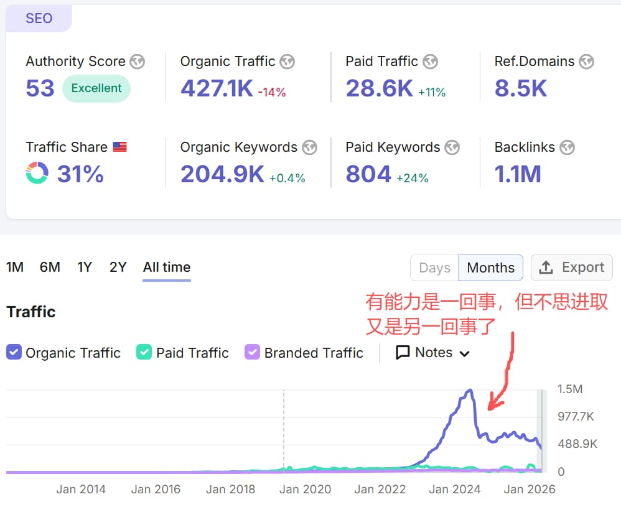The height and width of the screenshot is (507, 621).
Task: Click Traffic Share value 31%
Action: tap(80, 174)
